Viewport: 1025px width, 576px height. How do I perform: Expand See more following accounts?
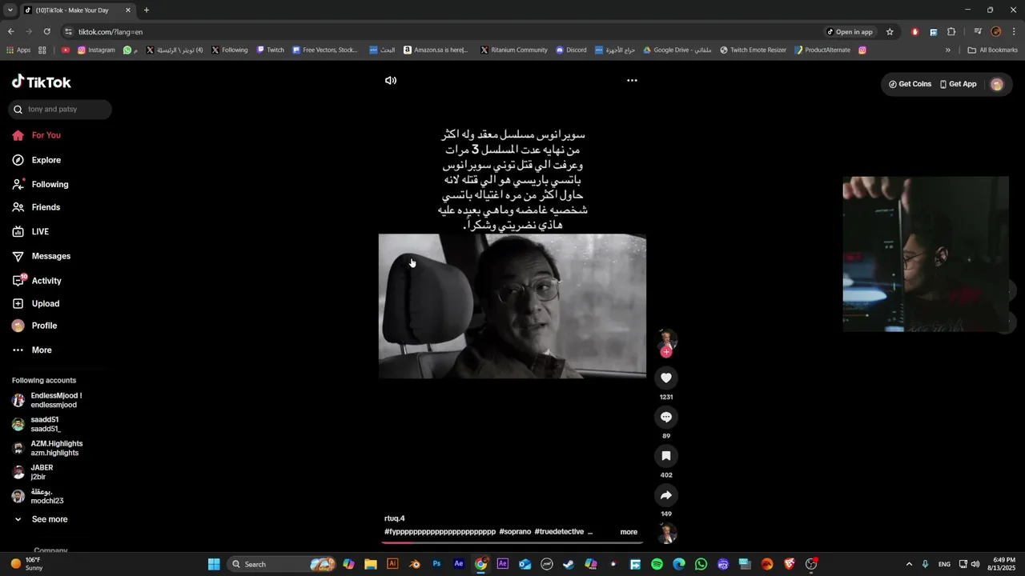tap(49, 519)
